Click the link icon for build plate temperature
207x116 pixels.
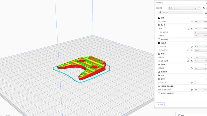[x=188, y=61]
